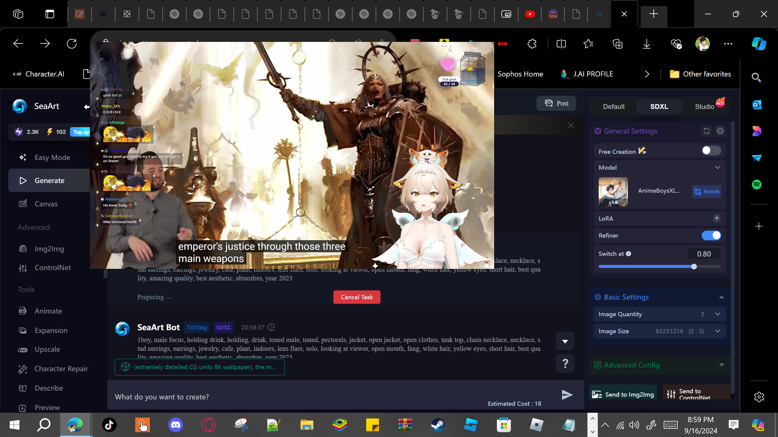This screenshot has width=778, height=437.
Task: Open Spotify in Edge sidebar
Action: click(757, 185)
